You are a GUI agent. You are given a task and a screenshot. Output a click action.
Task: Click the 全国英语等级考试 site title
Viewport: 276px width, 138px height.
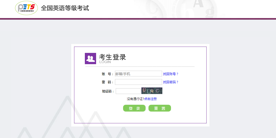[65, 8]
